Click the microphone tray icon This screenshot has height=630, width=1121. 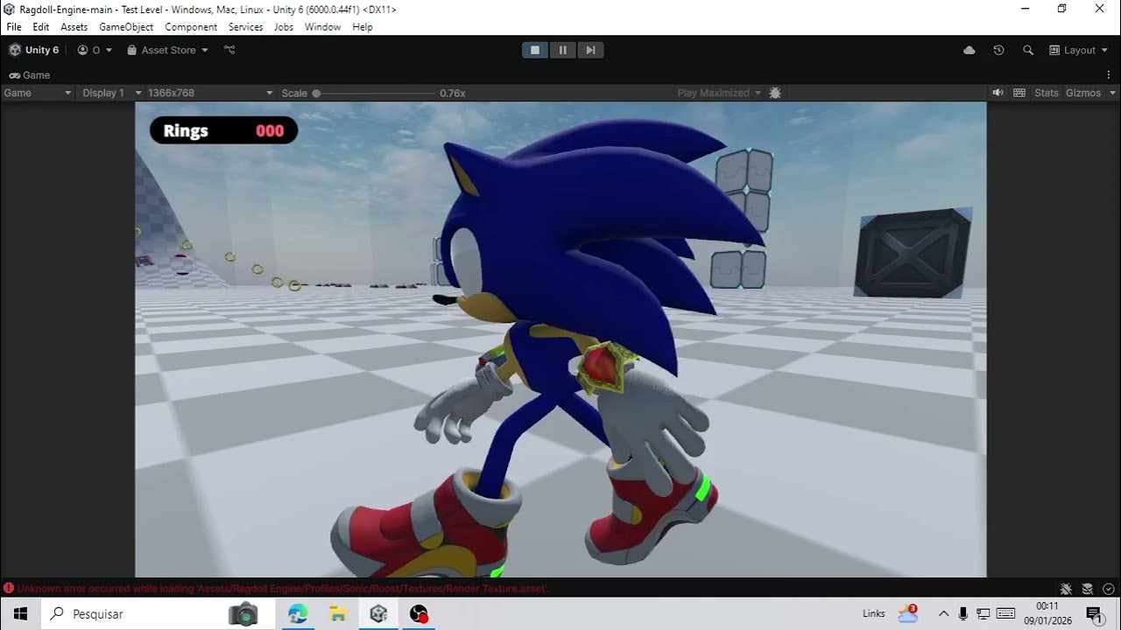(x=963, y=613)
